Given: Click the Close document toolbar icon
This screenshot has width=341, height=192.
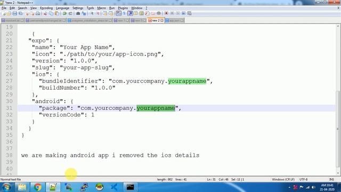Looking at the screenshot, I should point(27,13).
